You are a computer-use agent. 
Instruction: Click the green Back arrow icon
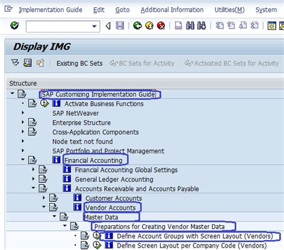[137, 26]
